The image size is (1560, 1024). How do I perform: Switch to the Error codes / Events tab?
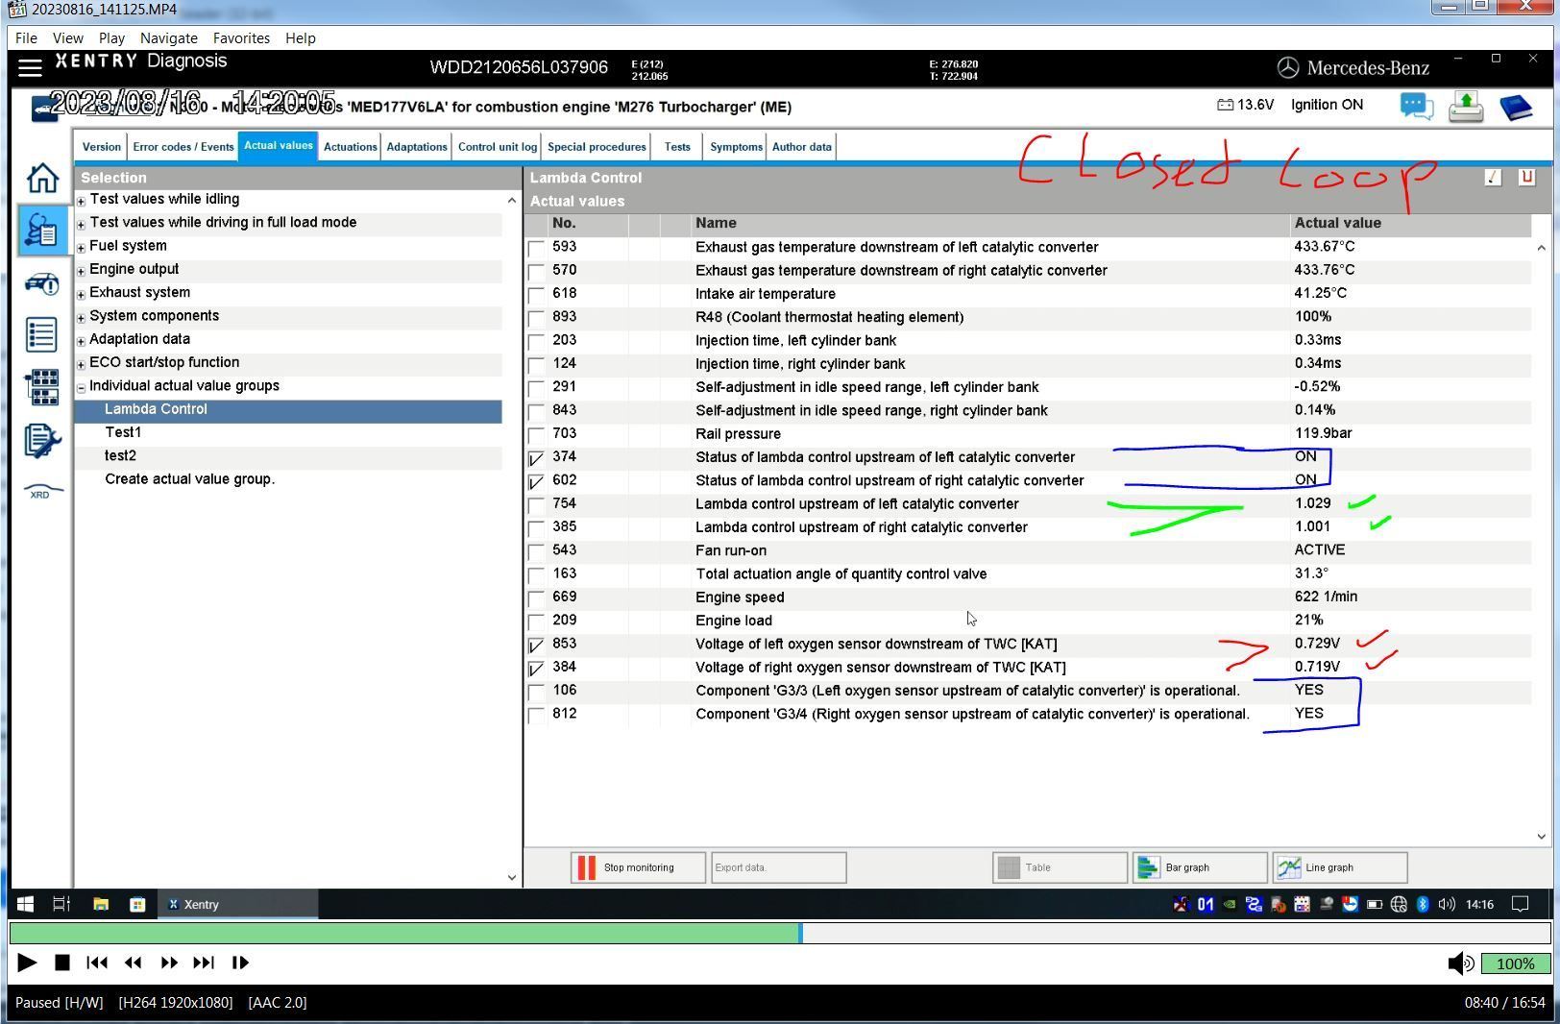click(183, 147)
